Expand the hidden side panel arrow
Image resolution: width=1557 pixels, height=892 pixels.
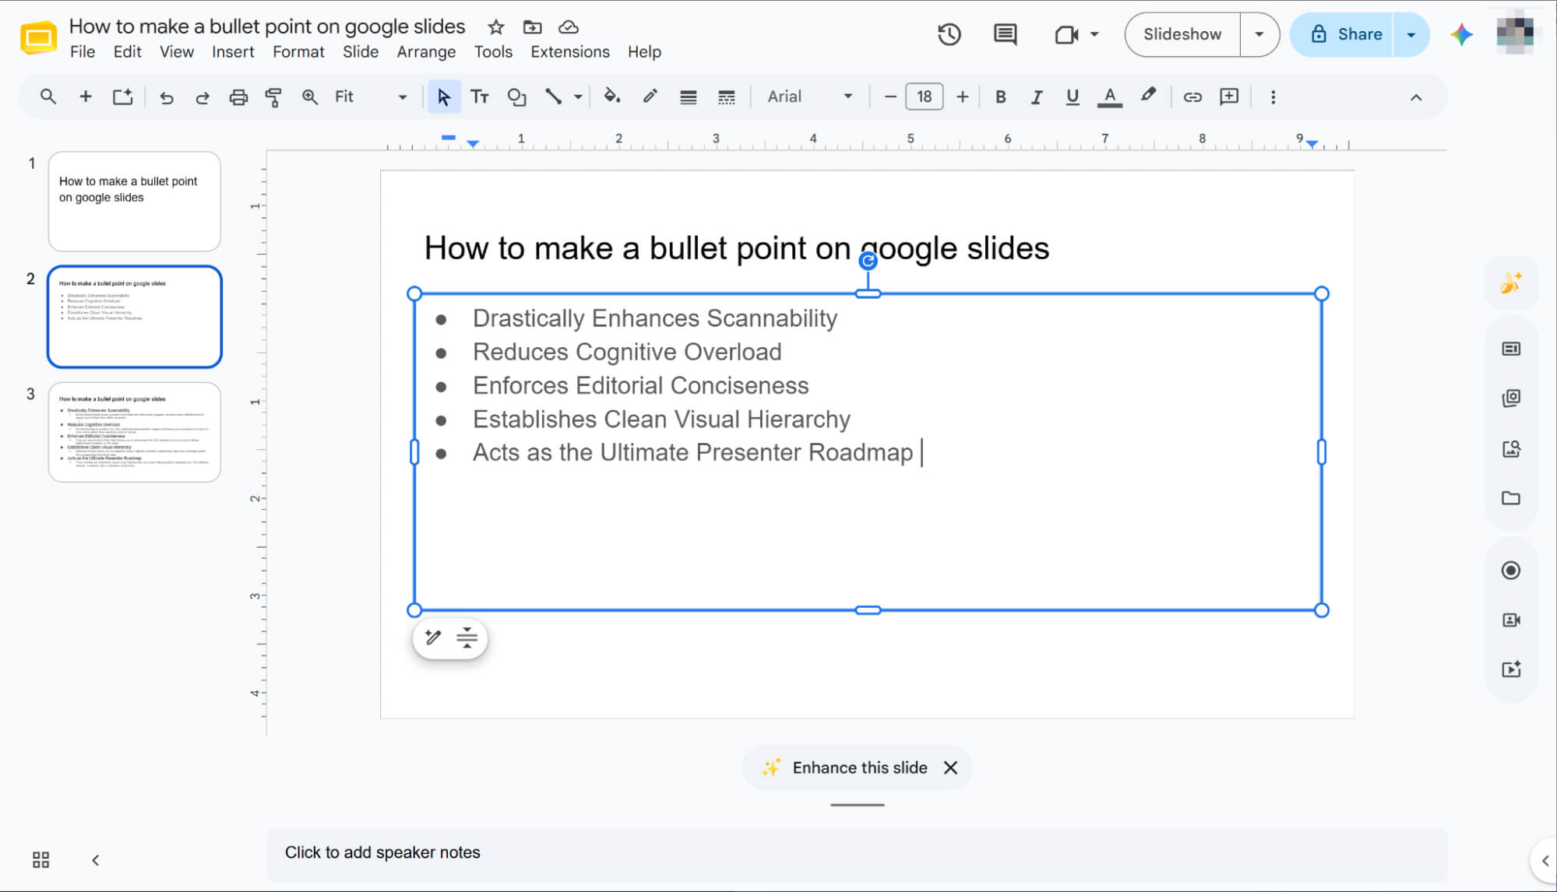1545,860
